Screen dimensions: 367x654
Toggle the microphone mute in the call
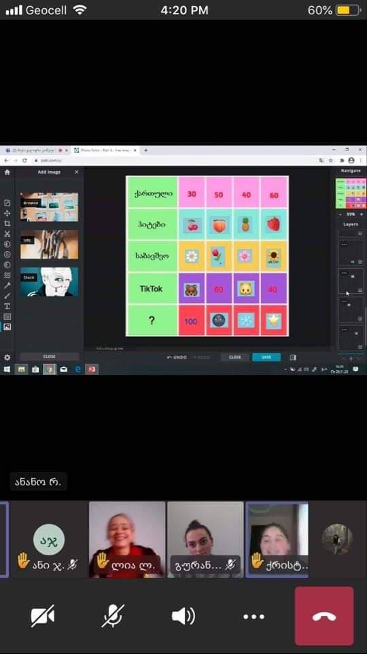[x=113, y=616]
